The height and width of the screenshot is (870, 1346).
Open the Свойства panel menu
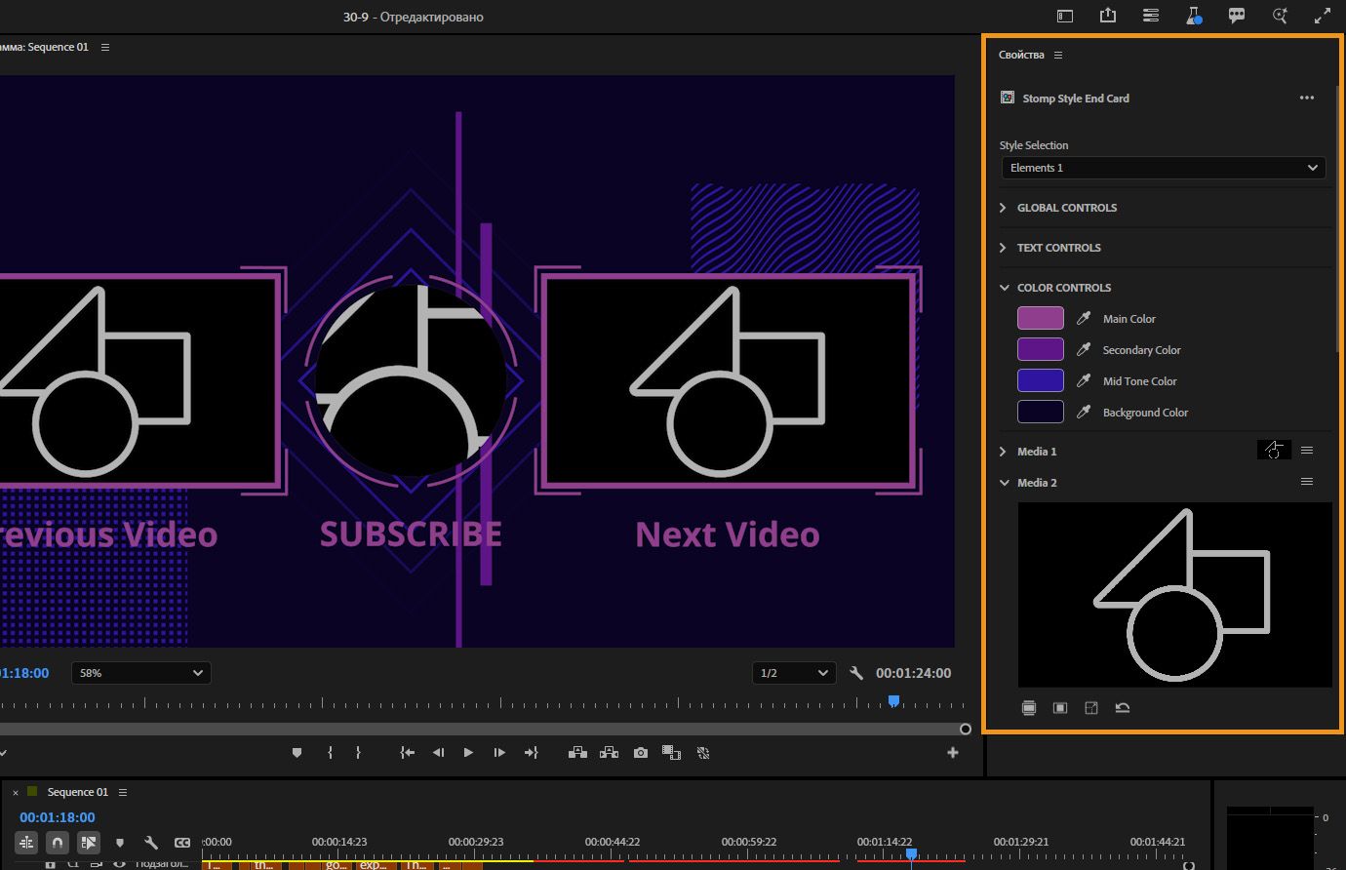coord(1058,56)
